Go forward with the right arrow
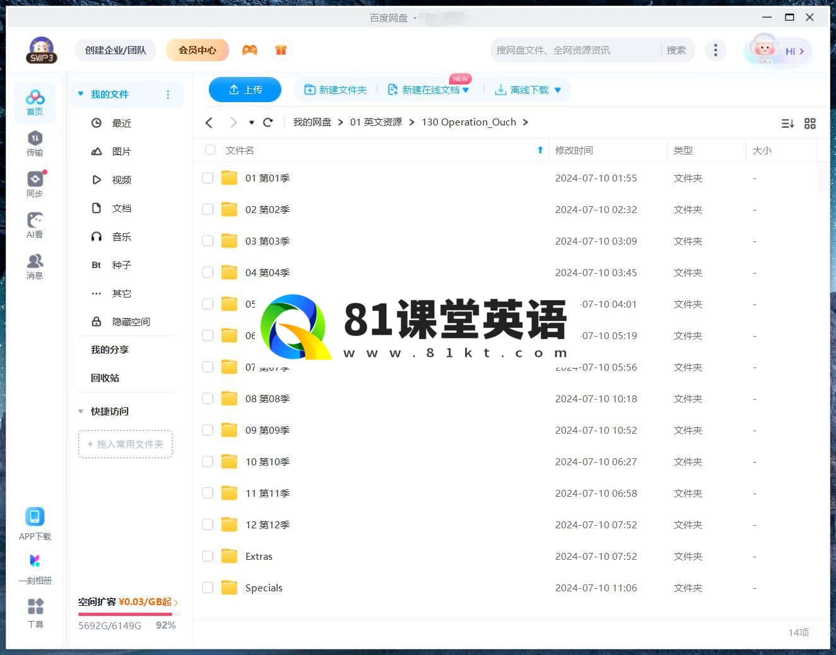 (233, 122)
